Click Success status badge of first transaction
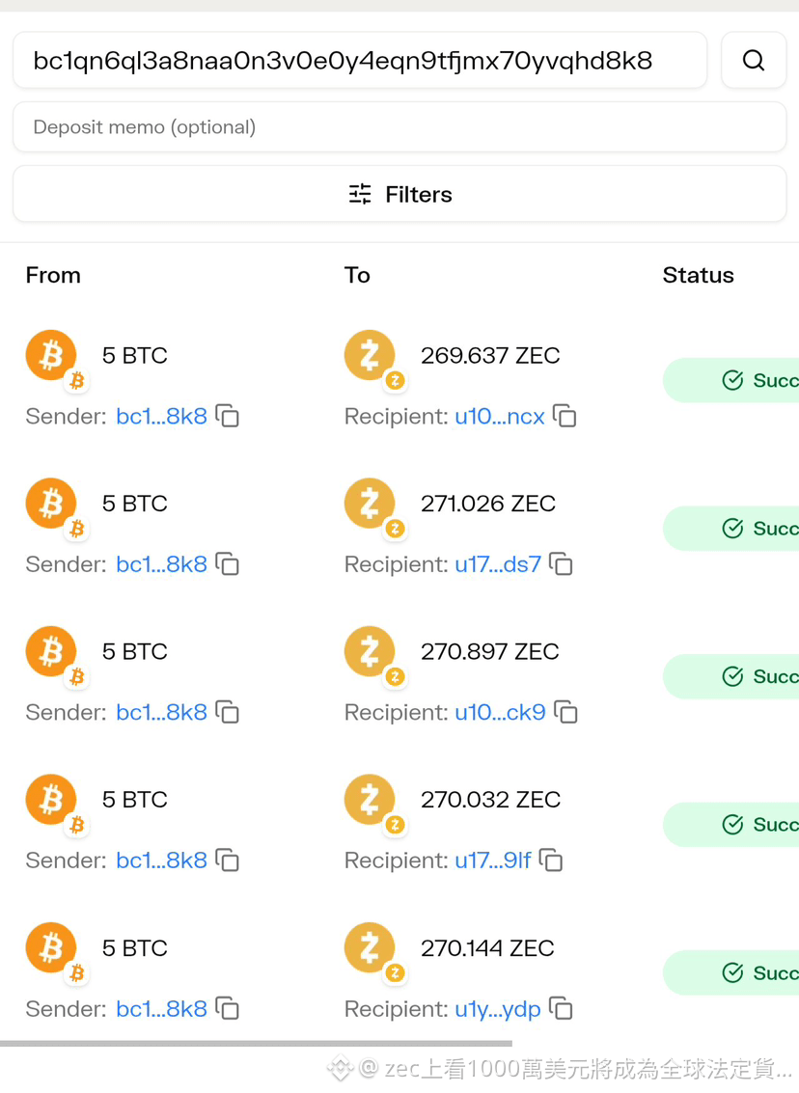The height and width of the screenshot is (1093, 799). pyautogui.click(x=730, y=380)
